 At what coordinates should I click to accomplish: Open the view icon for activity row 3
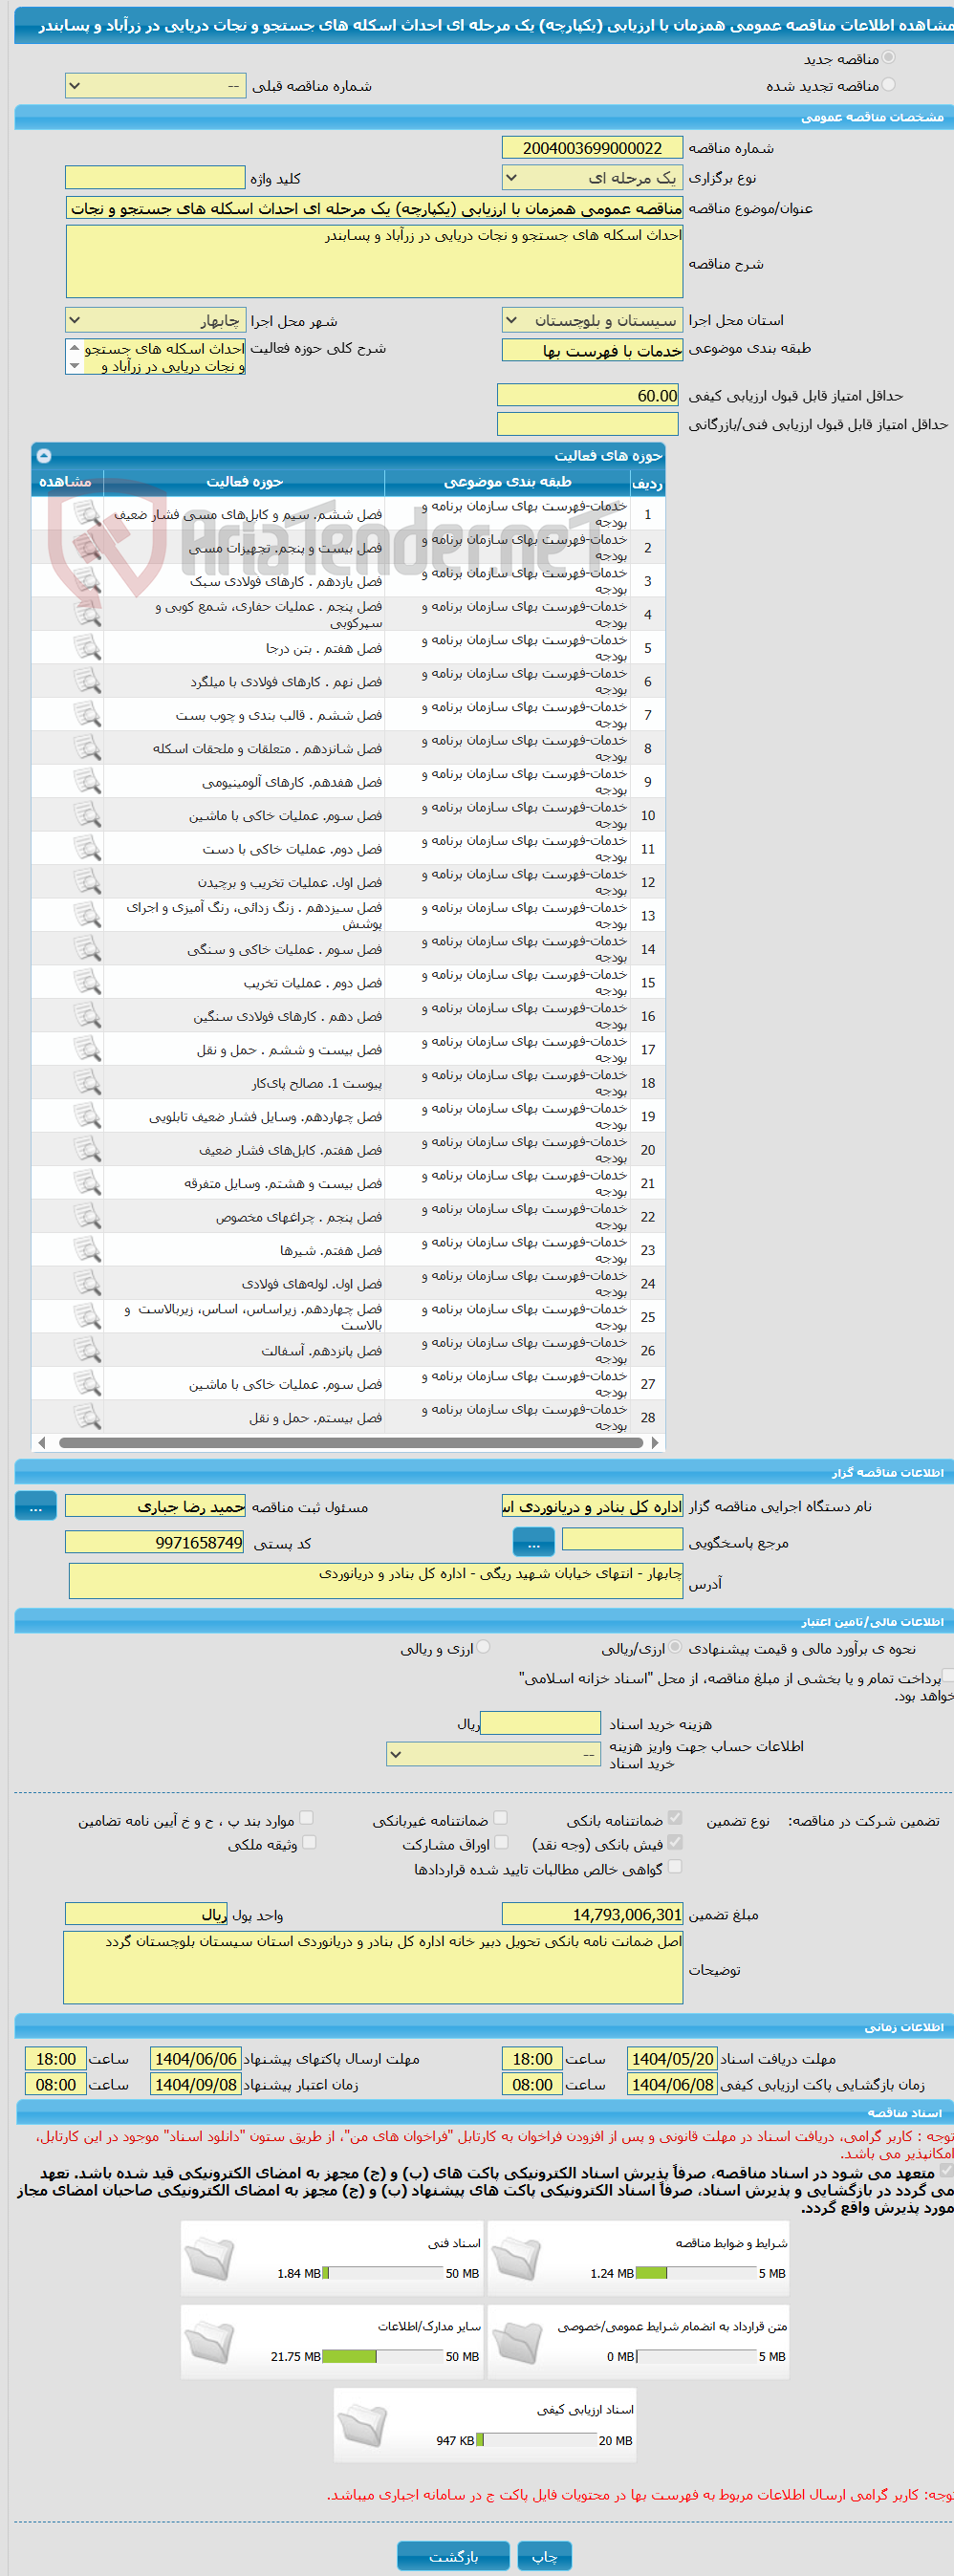click(88, 581)
